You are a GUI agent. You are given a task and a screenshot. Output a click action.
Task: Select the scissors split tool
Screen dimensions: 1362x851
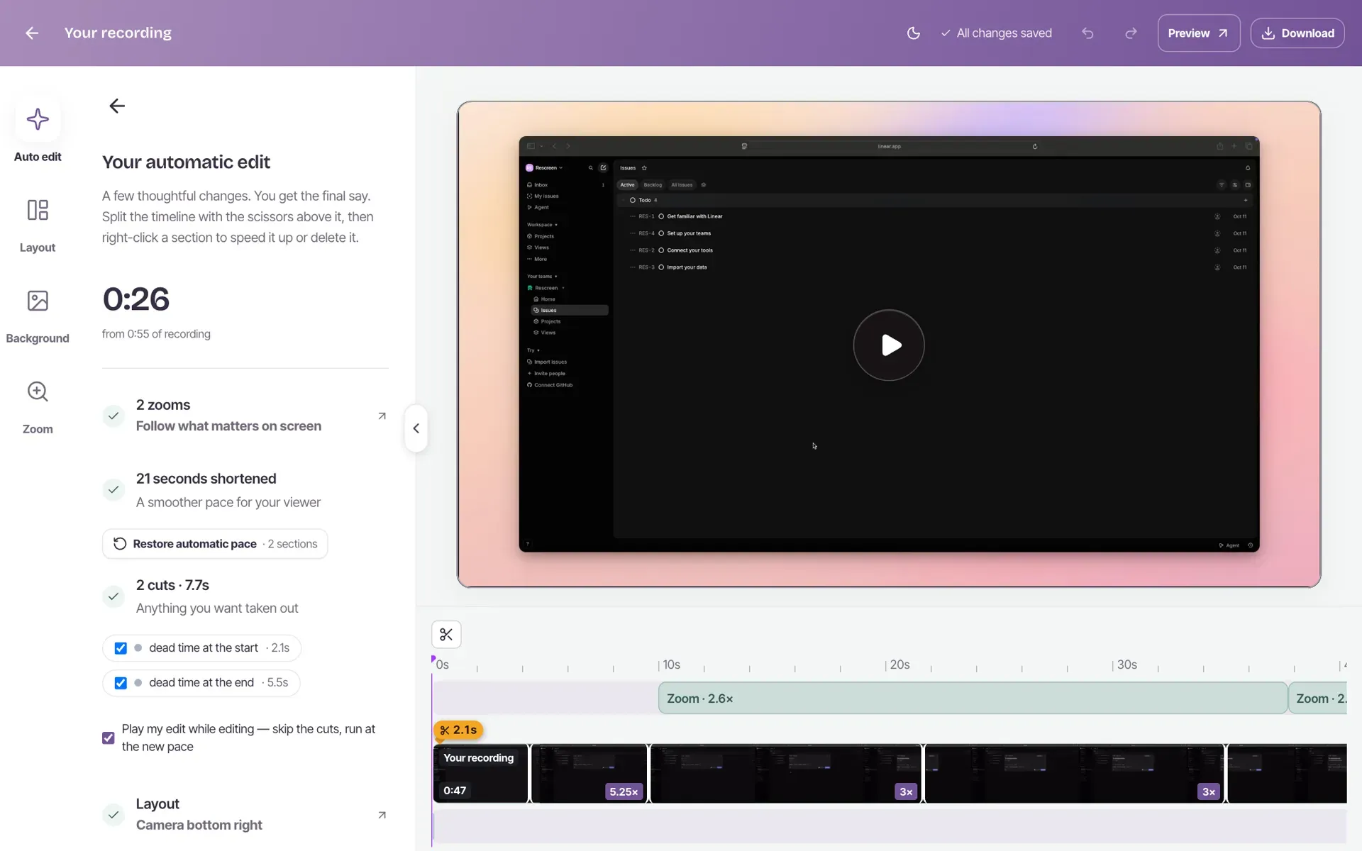tap(446, 635)
